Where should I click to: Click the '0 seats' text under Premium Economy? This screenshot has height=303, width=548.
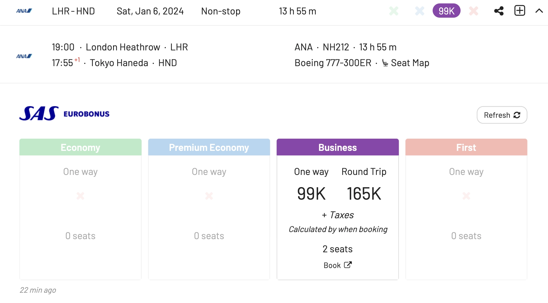pyautogui.click(x=209, y=236)
